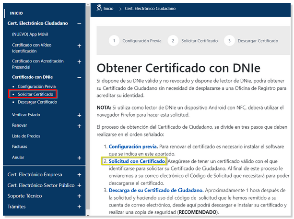Expand the Anular plus icon
The width and height of the screenshot is (294, 219).
point(79,158)
